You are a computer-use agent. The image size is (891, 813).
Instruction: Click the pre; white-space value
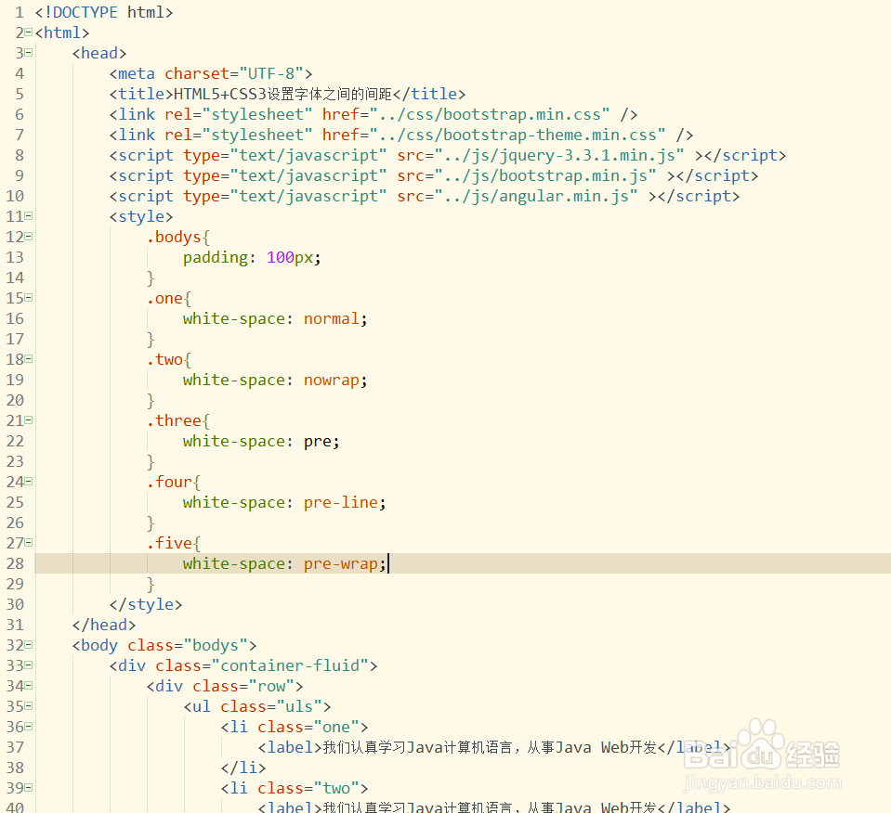pos(321,442)
